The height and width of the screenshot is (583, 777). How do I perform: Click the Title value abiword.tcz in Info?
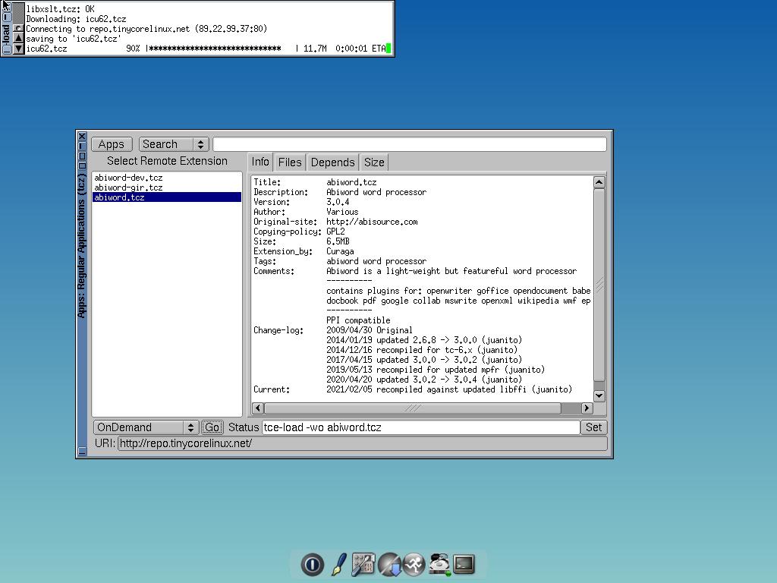click(351, 182)
